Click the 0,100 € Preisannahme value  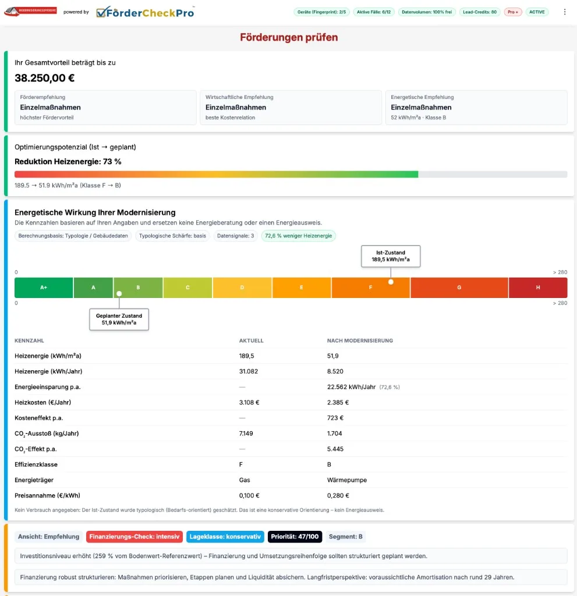pyautogui.click(x=249, y=496)
